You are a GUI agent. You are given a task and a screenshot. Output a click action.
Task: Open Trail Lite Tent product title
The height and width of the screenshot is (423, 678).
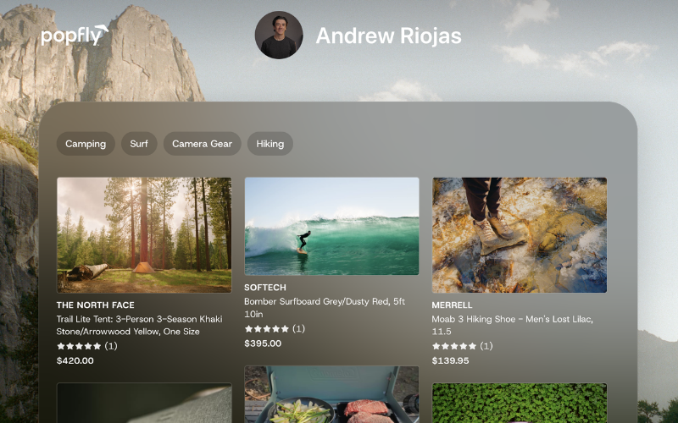pos(139,325)
